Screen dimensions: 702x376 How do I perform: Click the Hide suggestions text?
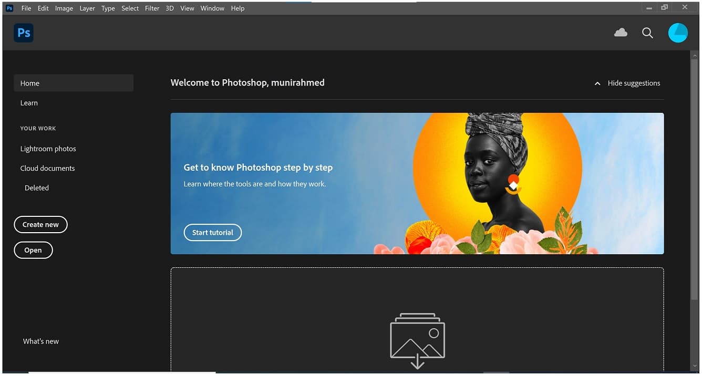(634, 83)
